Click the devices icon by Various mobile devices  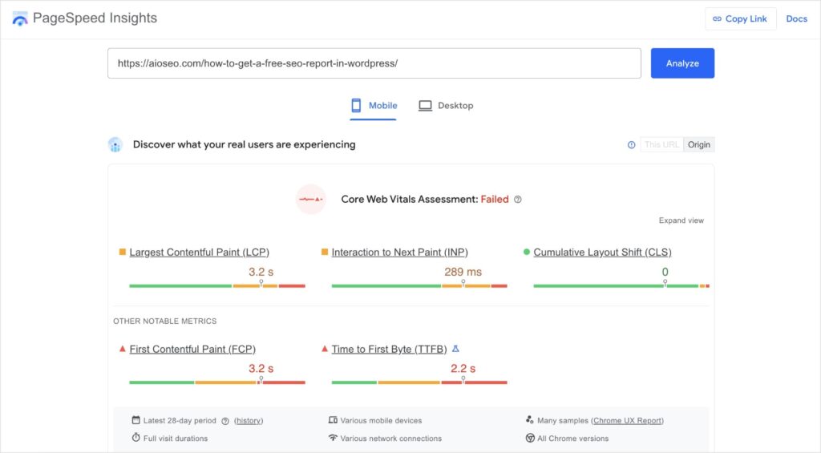click(x=333, y=420)
